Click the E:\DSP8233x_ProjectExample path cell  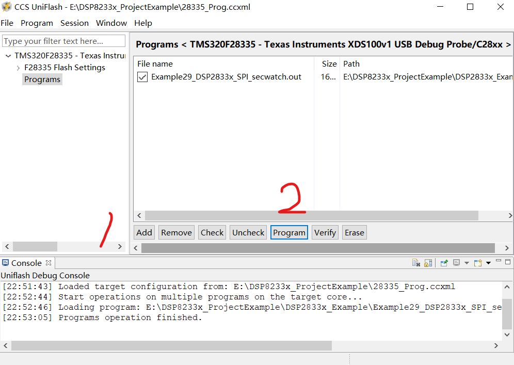coord(427,77)
